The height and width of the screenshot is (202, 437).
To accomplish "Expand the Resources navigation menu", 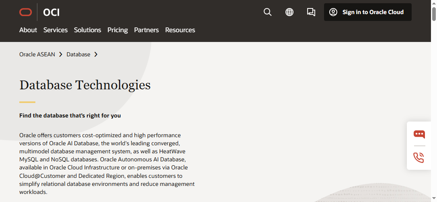I will (x=180, y=30).
